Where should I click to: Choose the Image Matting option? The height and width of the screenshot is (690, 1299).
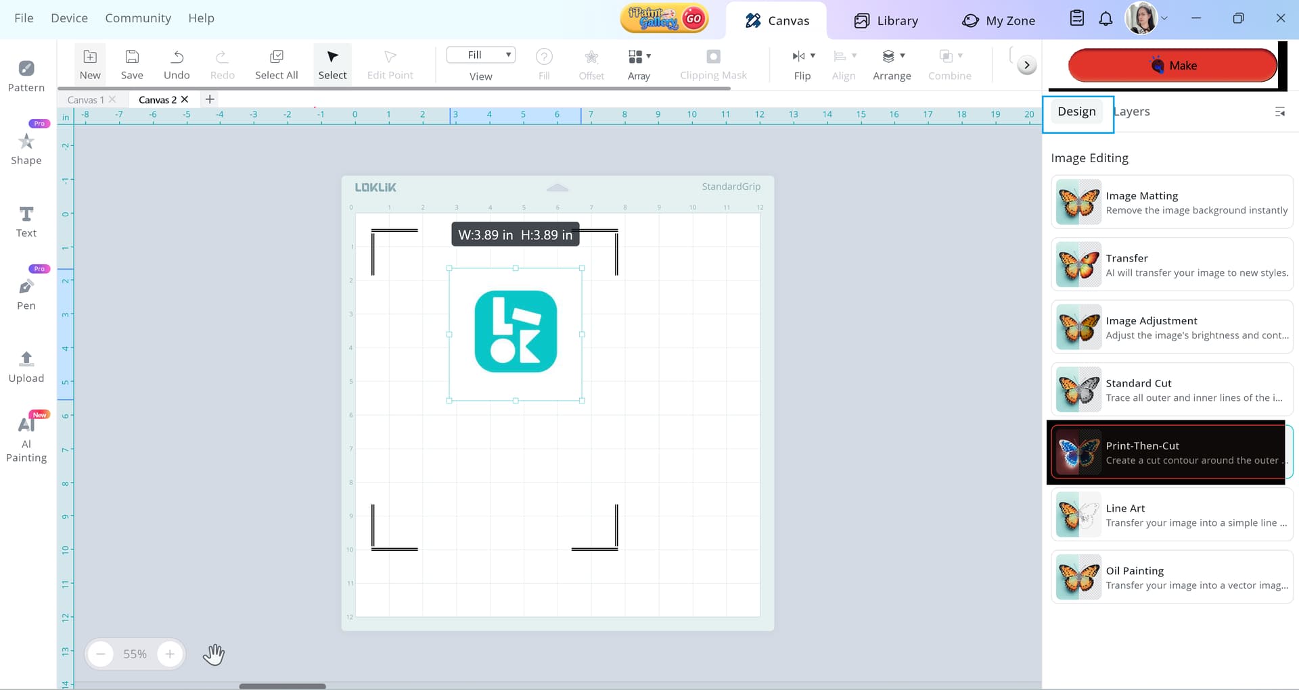coord(1172,202)
